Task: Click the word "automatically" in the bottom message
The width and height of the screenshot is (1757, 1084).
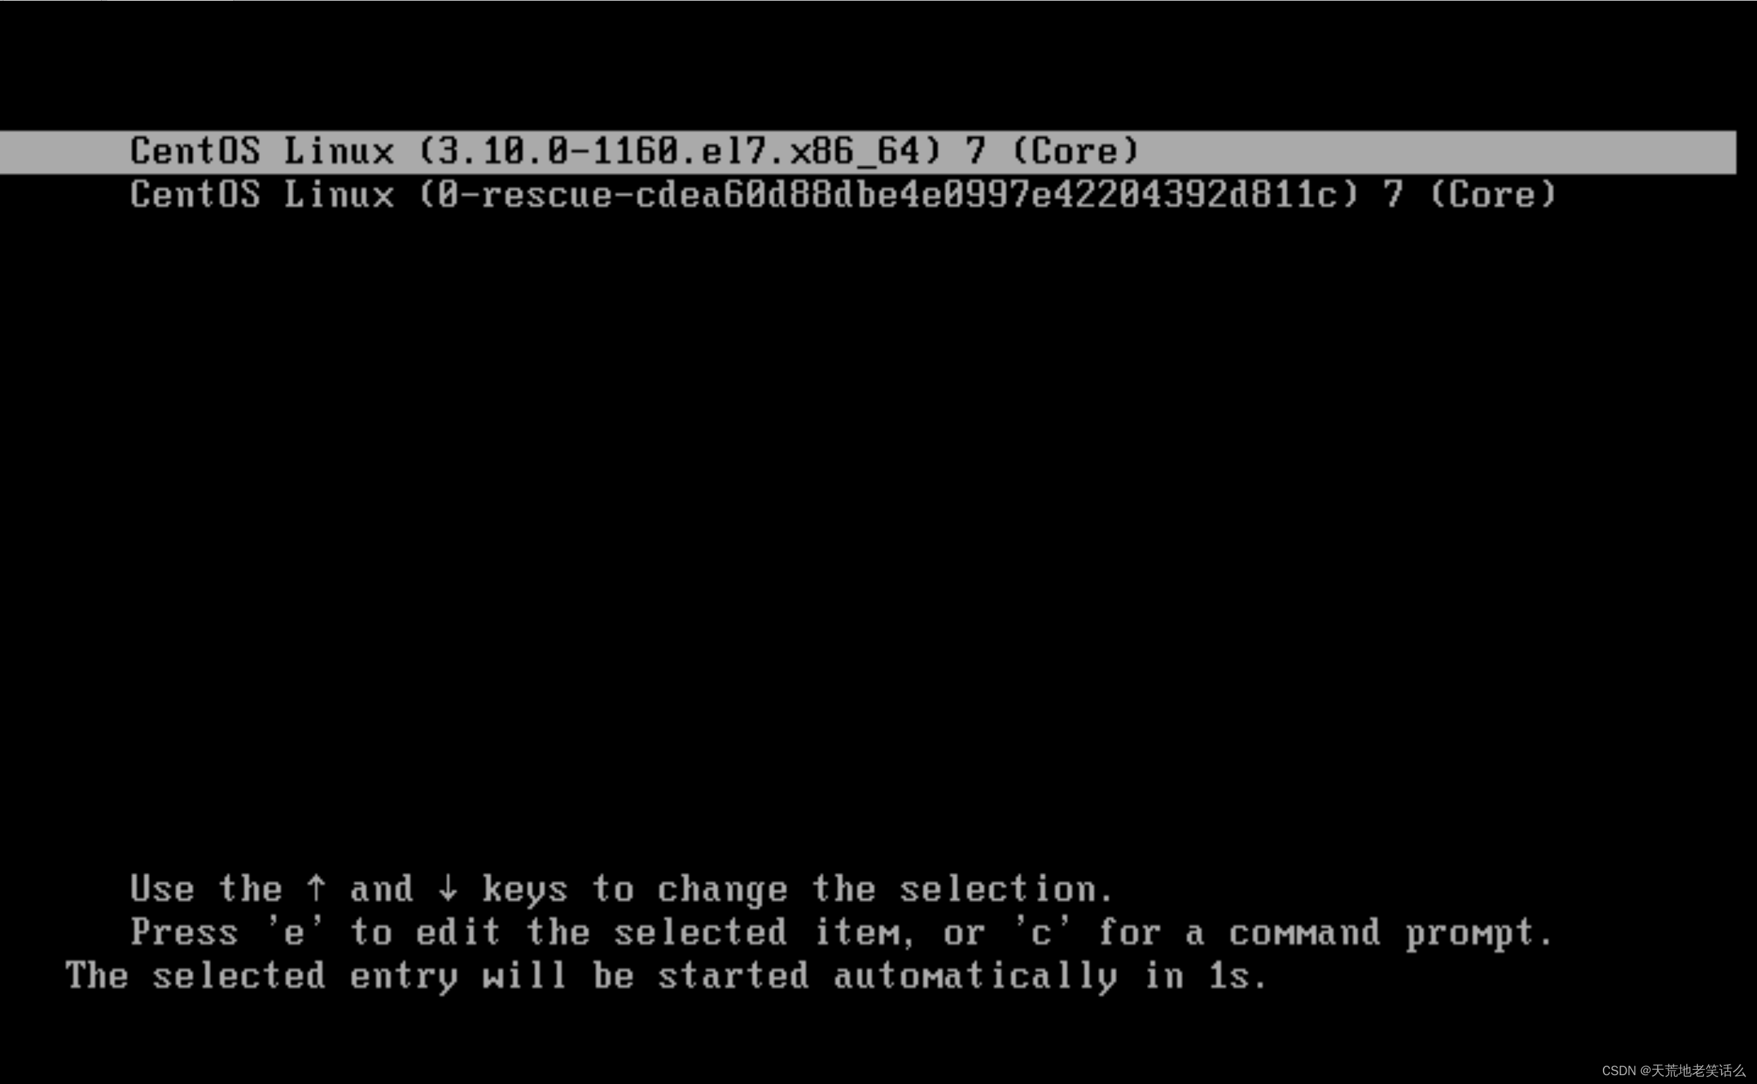Action: (975, 977)
